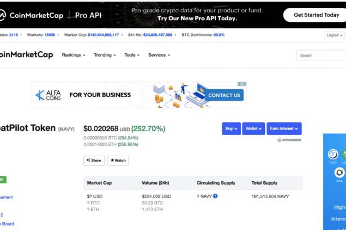
Task: Click the Board link in left sidebar
Action: coord(8,224)
